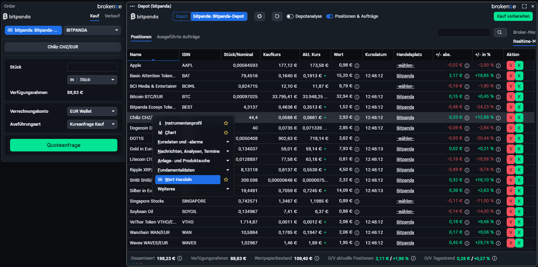Toggle Positionen & Aufträge switch

[330, 16]
